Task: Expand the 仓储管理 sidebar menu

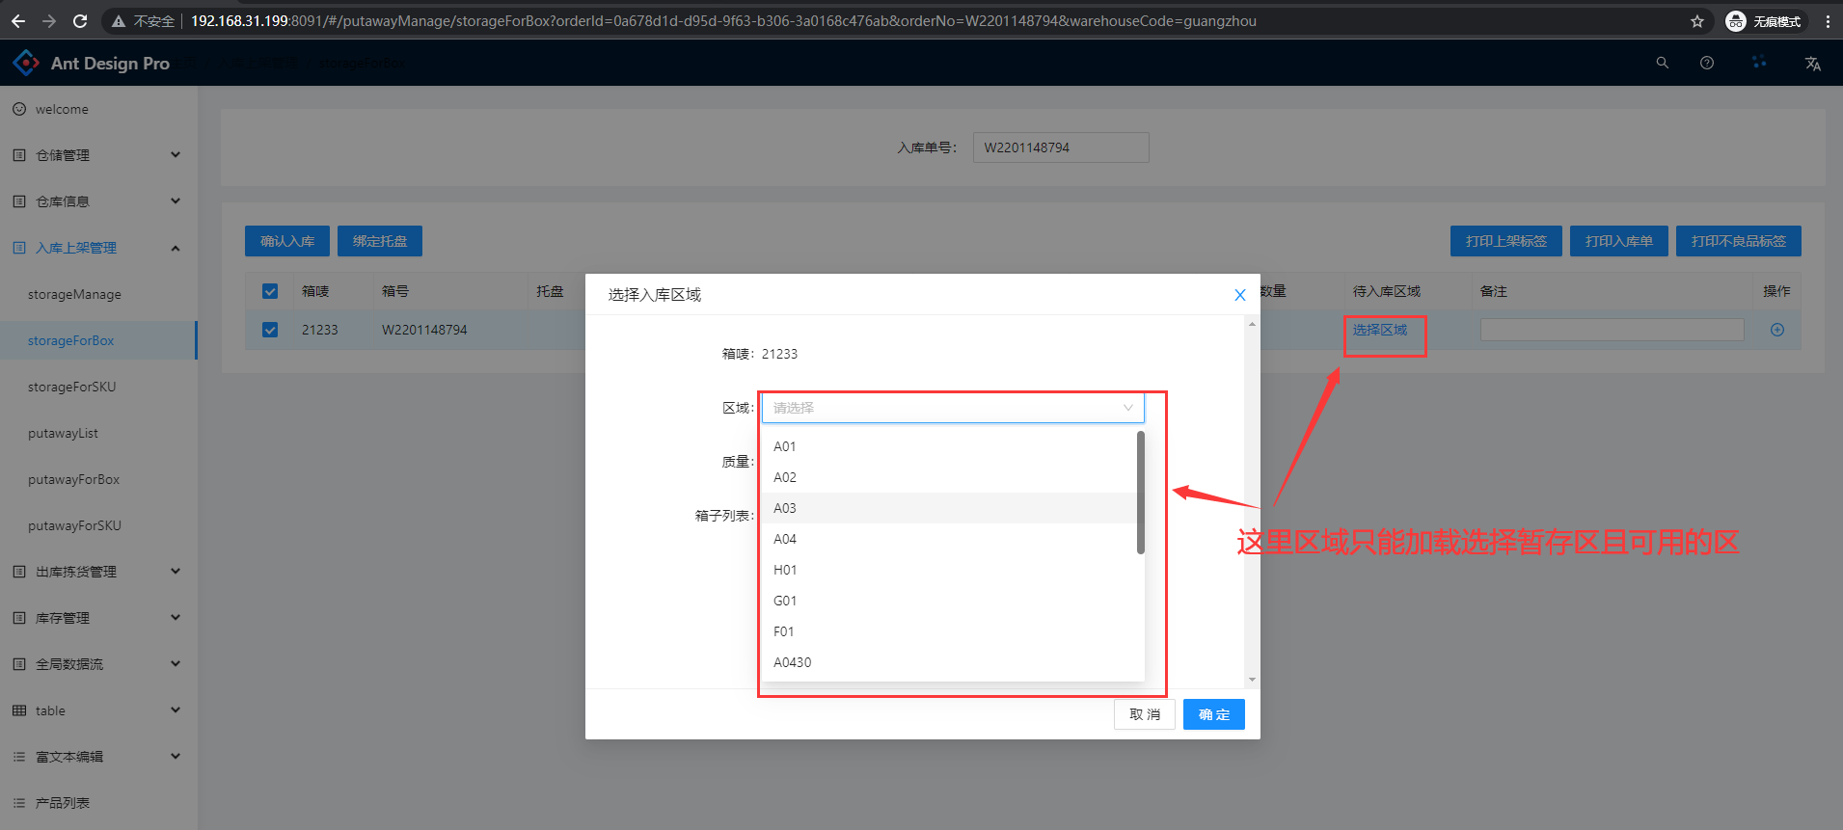Action: coord(96,155)
